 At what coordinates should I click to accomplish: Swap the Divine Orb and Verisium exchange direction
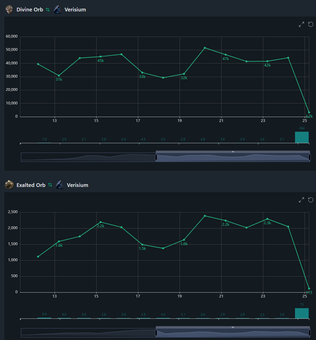(x=48, y=10)
